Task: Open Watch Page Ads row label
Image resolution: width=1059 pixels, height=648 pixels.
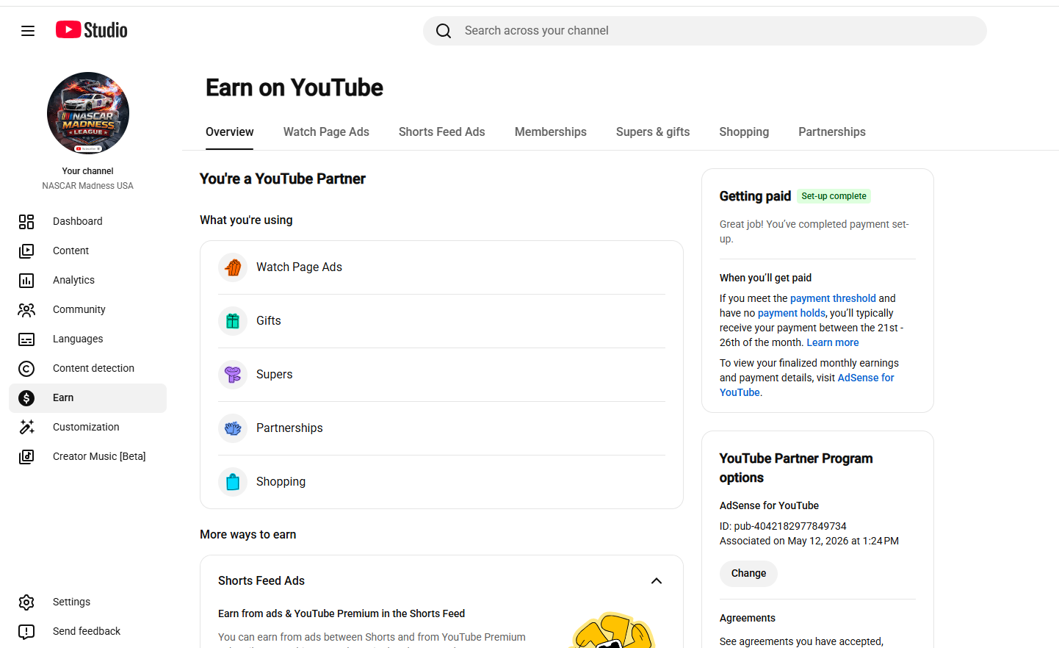Action: pyautogui.click(x=299, y=267)
